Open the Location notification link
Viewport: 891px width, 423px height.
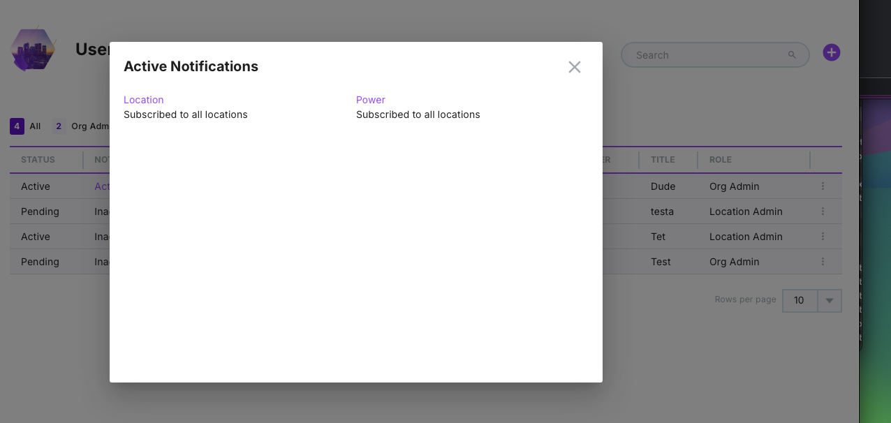click(x=143, y=100)
